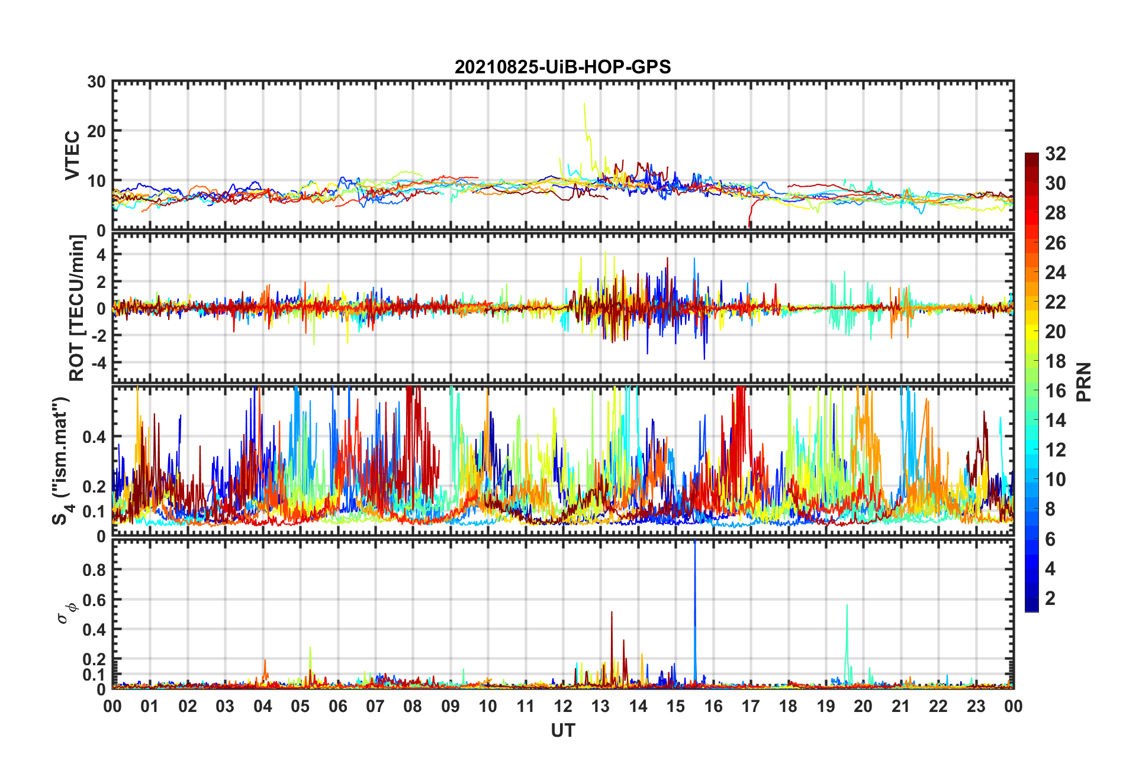Click the colorbar tick label 16
This screenshot has height=764, width=1126.
(x=1055, y=391)
